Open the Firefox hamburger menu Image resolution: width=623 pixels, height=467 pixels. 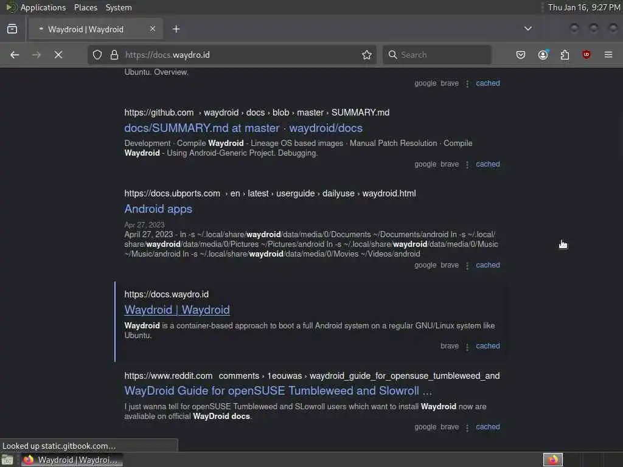tap(608, 55)
